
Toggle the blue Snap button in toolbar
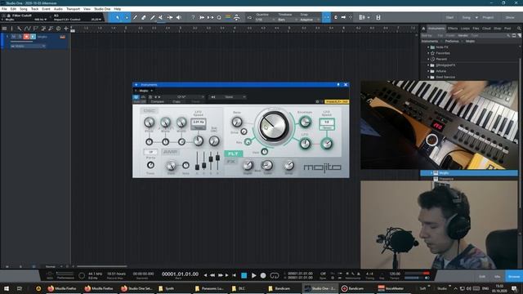click(327, 17)
